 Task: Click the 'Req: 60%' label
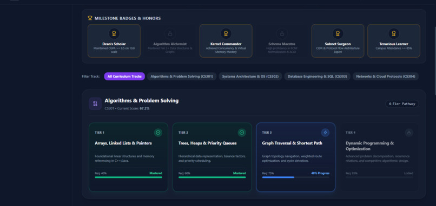(184, 173)
